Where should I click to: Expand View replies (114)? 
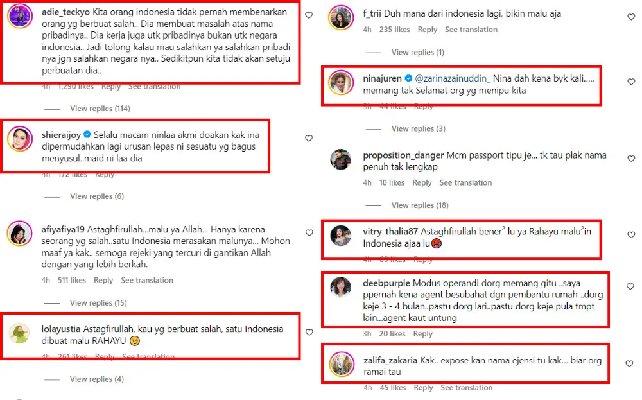[x=100, y=109]
